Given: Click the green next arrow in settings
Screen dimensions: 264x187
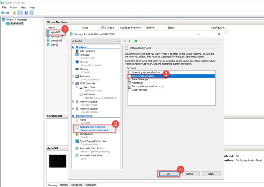Looking at the screenshot, I should pyautogui.click(x=130, y=41).
